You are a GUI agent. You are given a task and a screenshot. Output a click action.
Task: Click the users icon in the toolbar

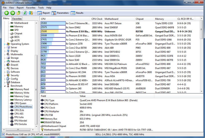coord(31,13)
